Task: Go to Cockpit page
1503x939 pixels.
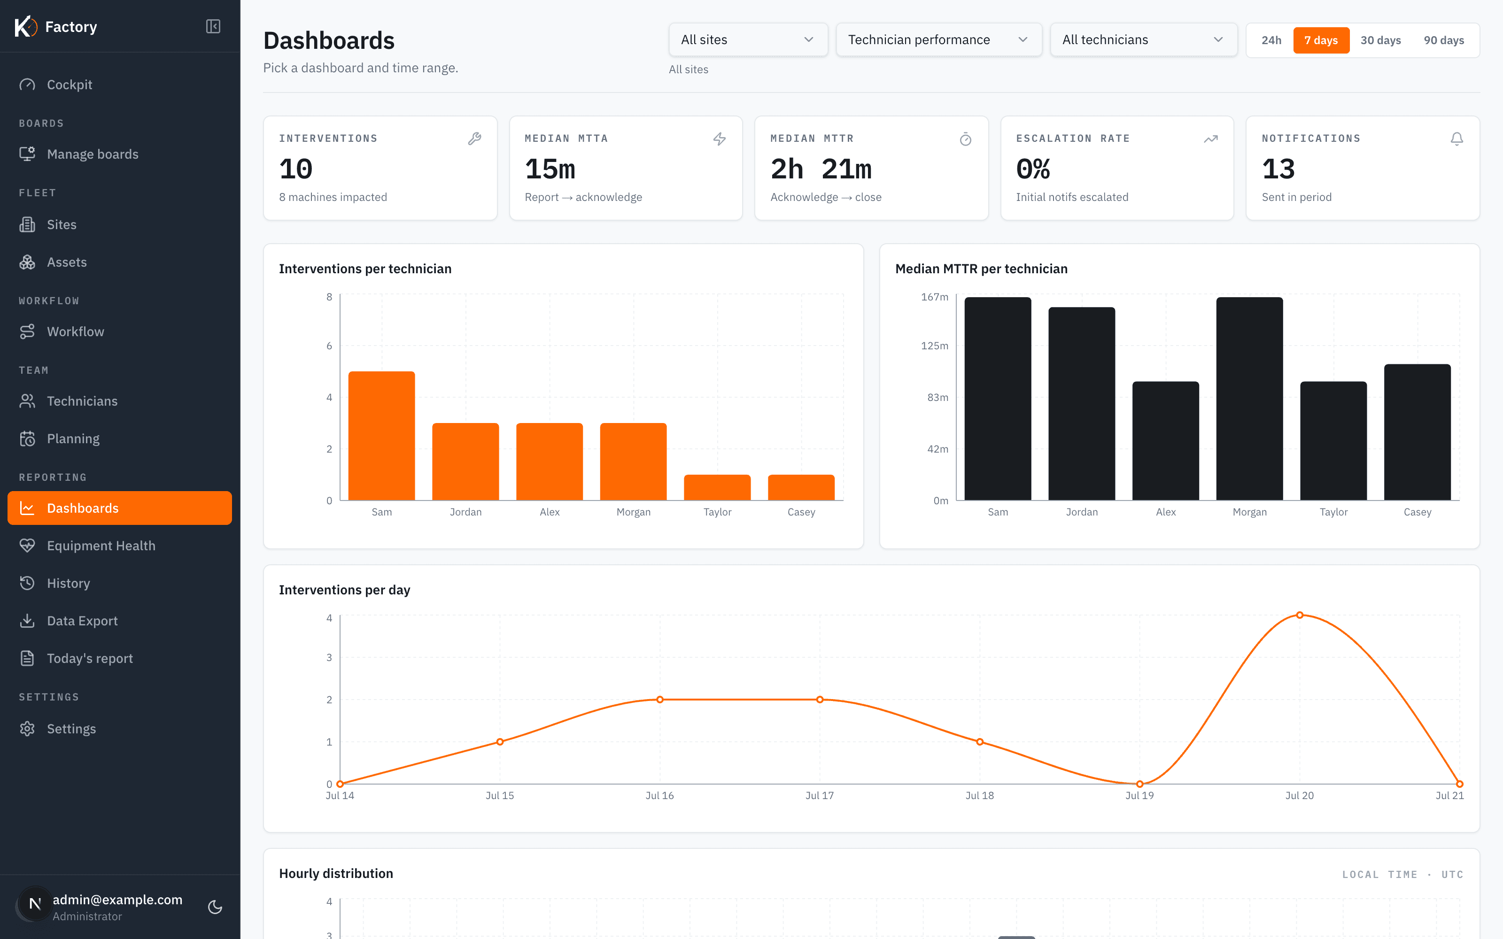Action: click(x=119, y=85)
